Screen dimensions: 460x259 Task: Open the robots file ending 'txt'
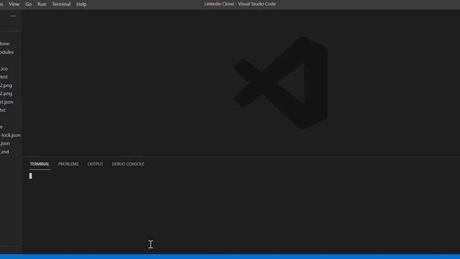click(3, 110)
